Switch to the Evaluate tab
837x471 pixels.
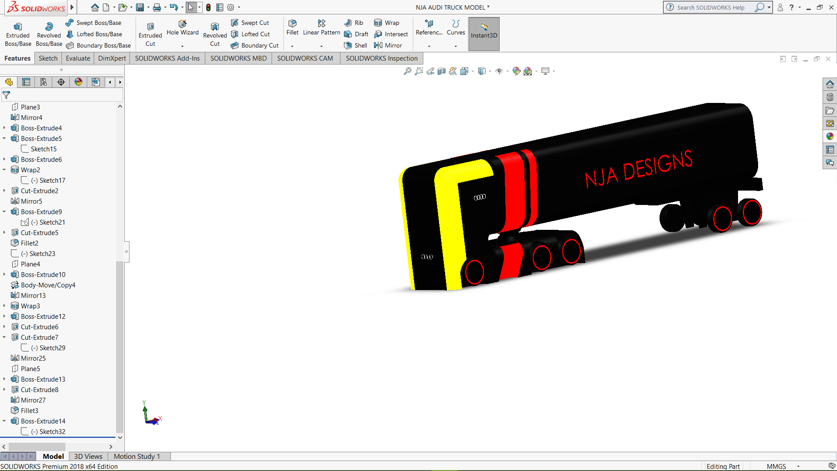78,58
